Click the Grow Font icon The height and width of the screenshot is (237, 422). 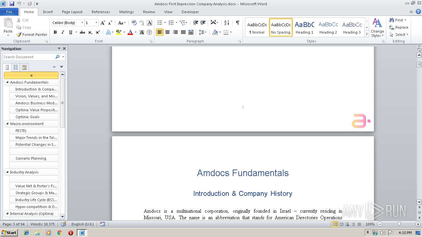103,23
